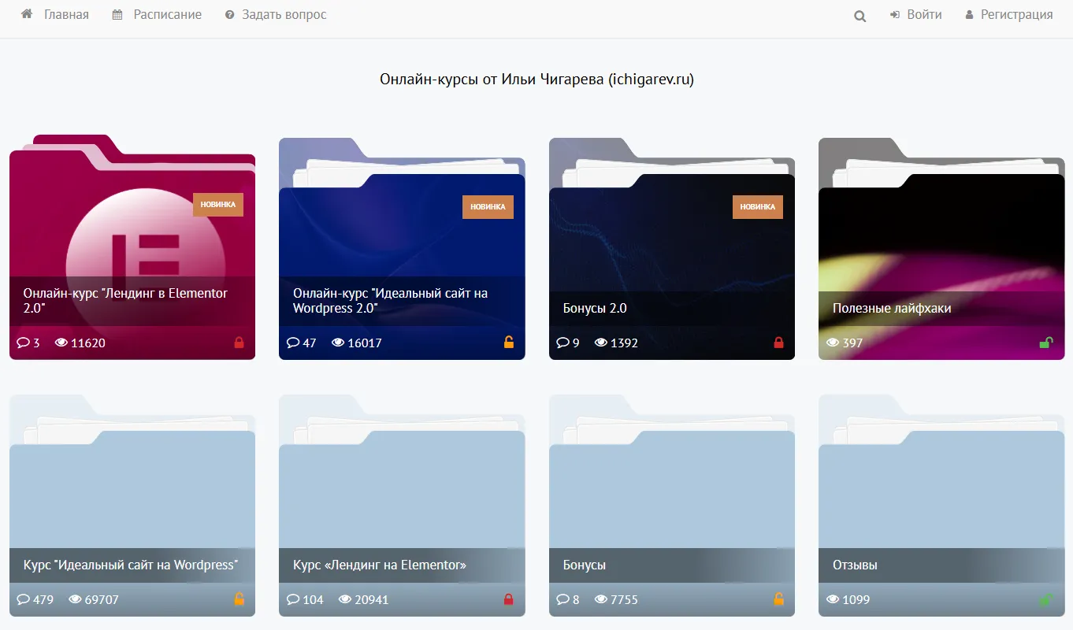Open "Идеальный сайт на Wordpress 2.0" course title
This screenshot has width=1073, height=630.
(x=391, y=301)
